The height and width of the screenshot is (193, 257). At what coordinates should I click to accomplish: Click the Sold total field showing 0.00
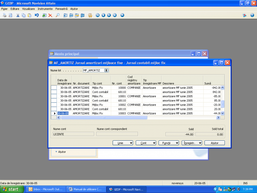pyautogui.click(x=209, y=134)
